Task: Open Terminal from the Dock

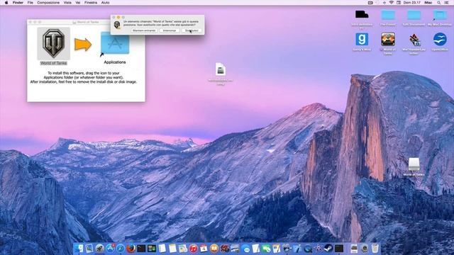Action: [x=141, y=249]
